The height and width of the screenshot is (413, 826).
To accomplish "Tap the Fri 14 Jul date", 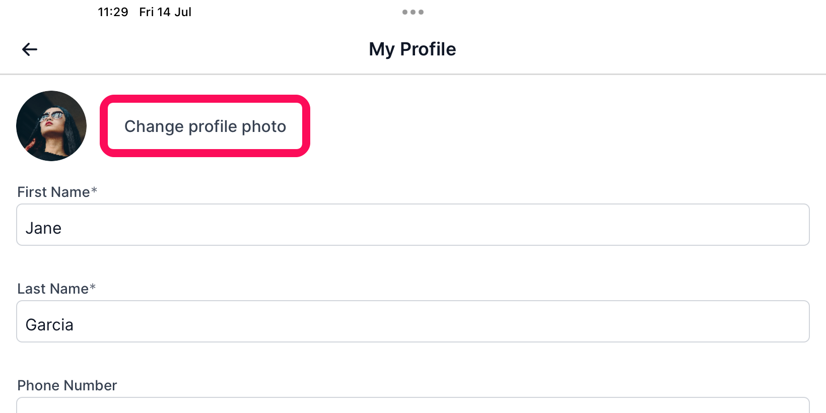I will coord(165,12).
